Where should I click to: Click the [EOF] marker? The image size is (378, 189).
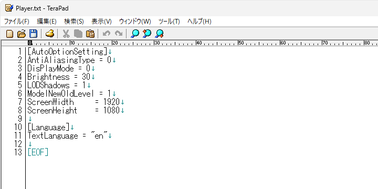(38, 153)
